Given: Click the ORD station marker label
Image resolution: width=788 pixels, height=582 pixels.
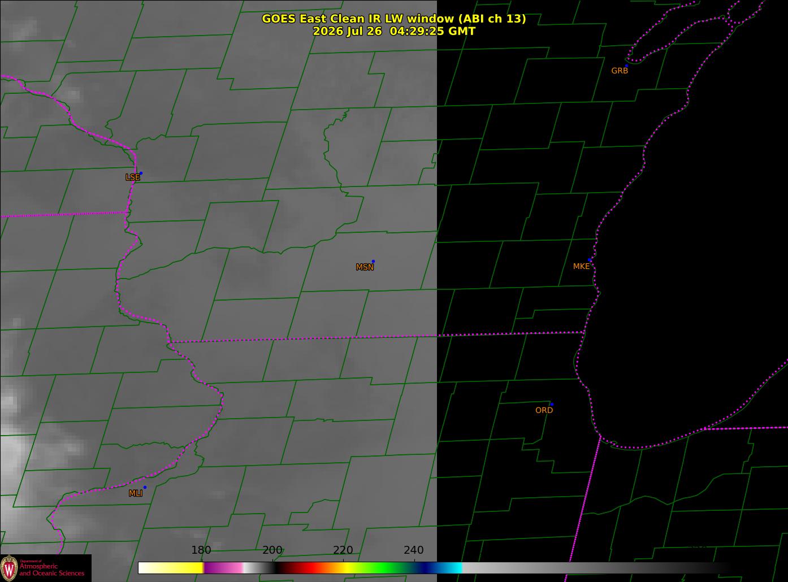Looking at the screenshot, I should pos(544,410).
